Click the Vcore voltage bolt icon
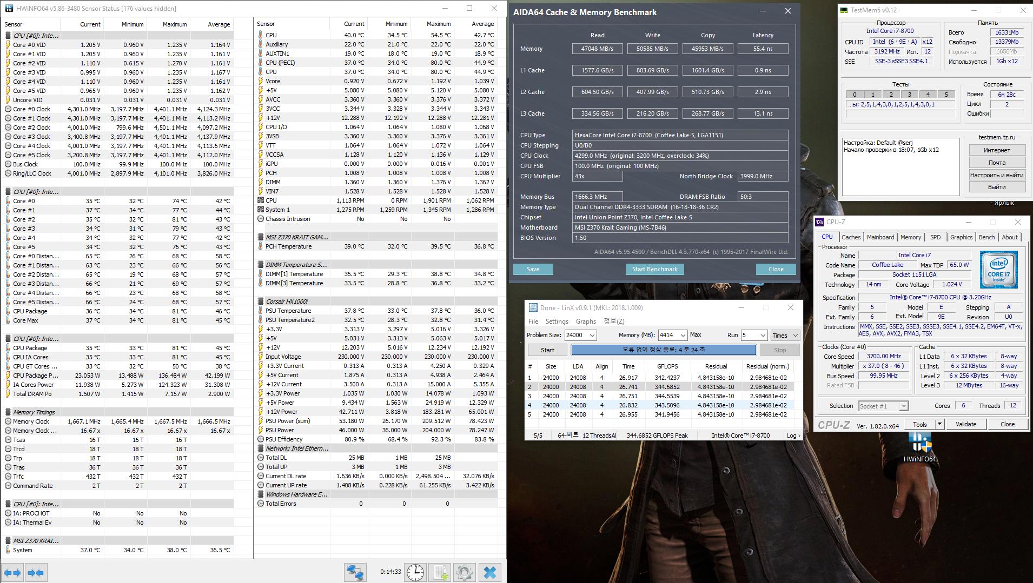Image resolution: width=1033 pixels, height=583 pixels. click(261, 81)
